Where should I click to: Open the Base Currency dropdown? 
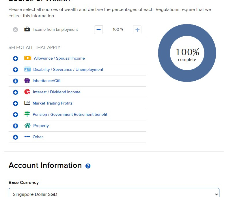click(x=114, y=194)
